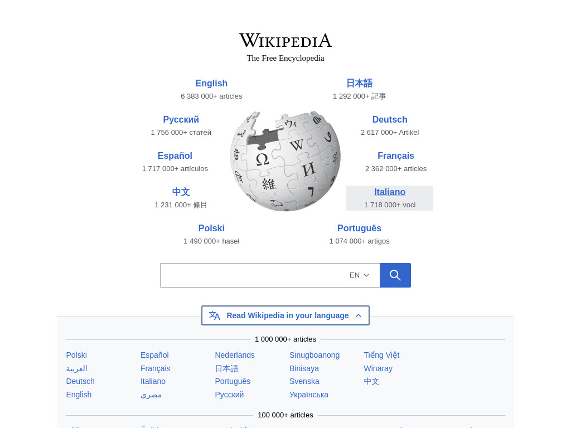The image size is (571, 428).
Task: Select Nederlands in the language list
Action: [235, 355]
